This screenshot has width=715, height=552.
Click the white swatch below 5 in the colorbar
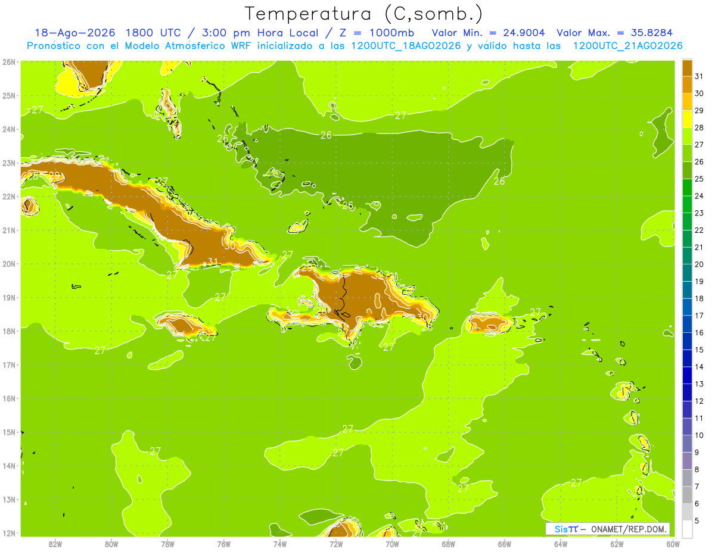coord(687,529)
